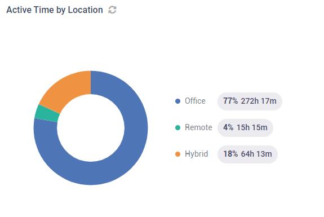The width and height of the screenshot is (324, 217).
Task: Select the blue Office legend dot
Action: (x=177, y=101)
